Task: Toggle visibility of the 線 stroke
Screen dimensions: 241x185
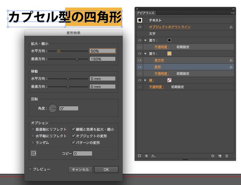Action: click(140, 80)
